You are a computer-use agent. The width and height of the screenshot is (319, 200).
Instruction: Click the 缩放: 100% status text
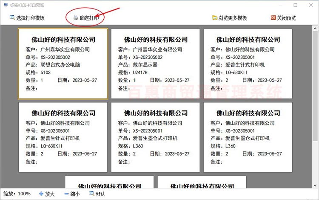[x=17, y=194]
